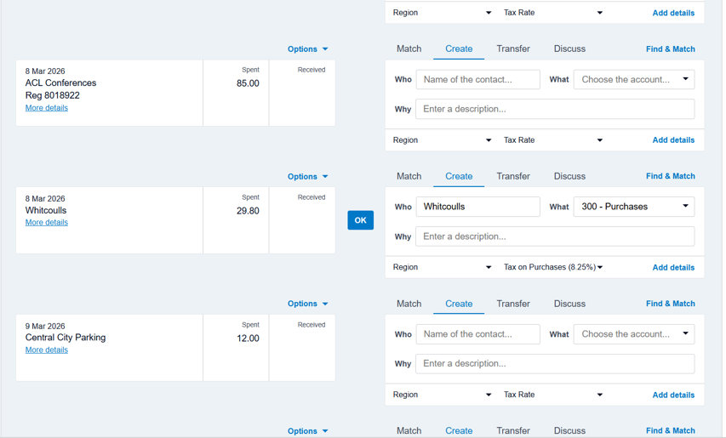Select Create tab for Central City Parking

(x=459, y=304)
